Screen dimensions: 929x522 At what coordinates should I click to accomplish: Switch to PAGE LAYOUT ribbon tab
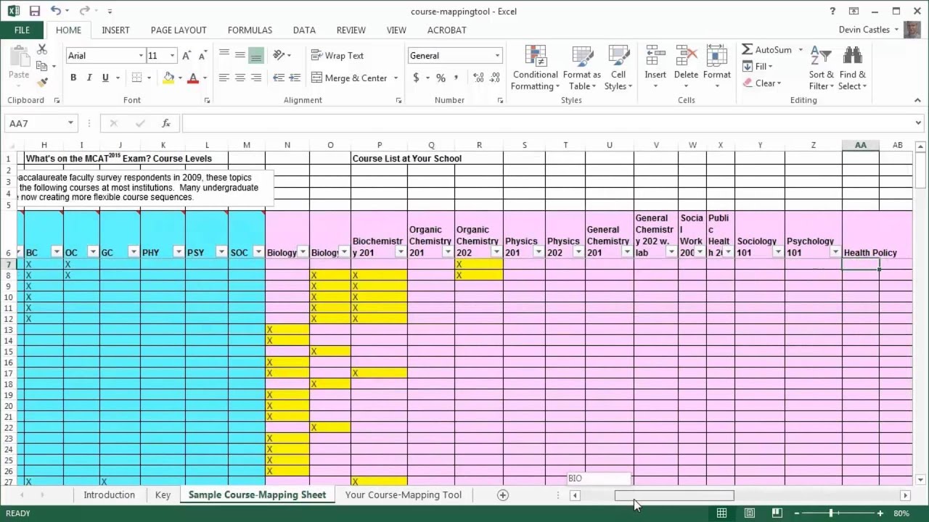coord(179,30)
